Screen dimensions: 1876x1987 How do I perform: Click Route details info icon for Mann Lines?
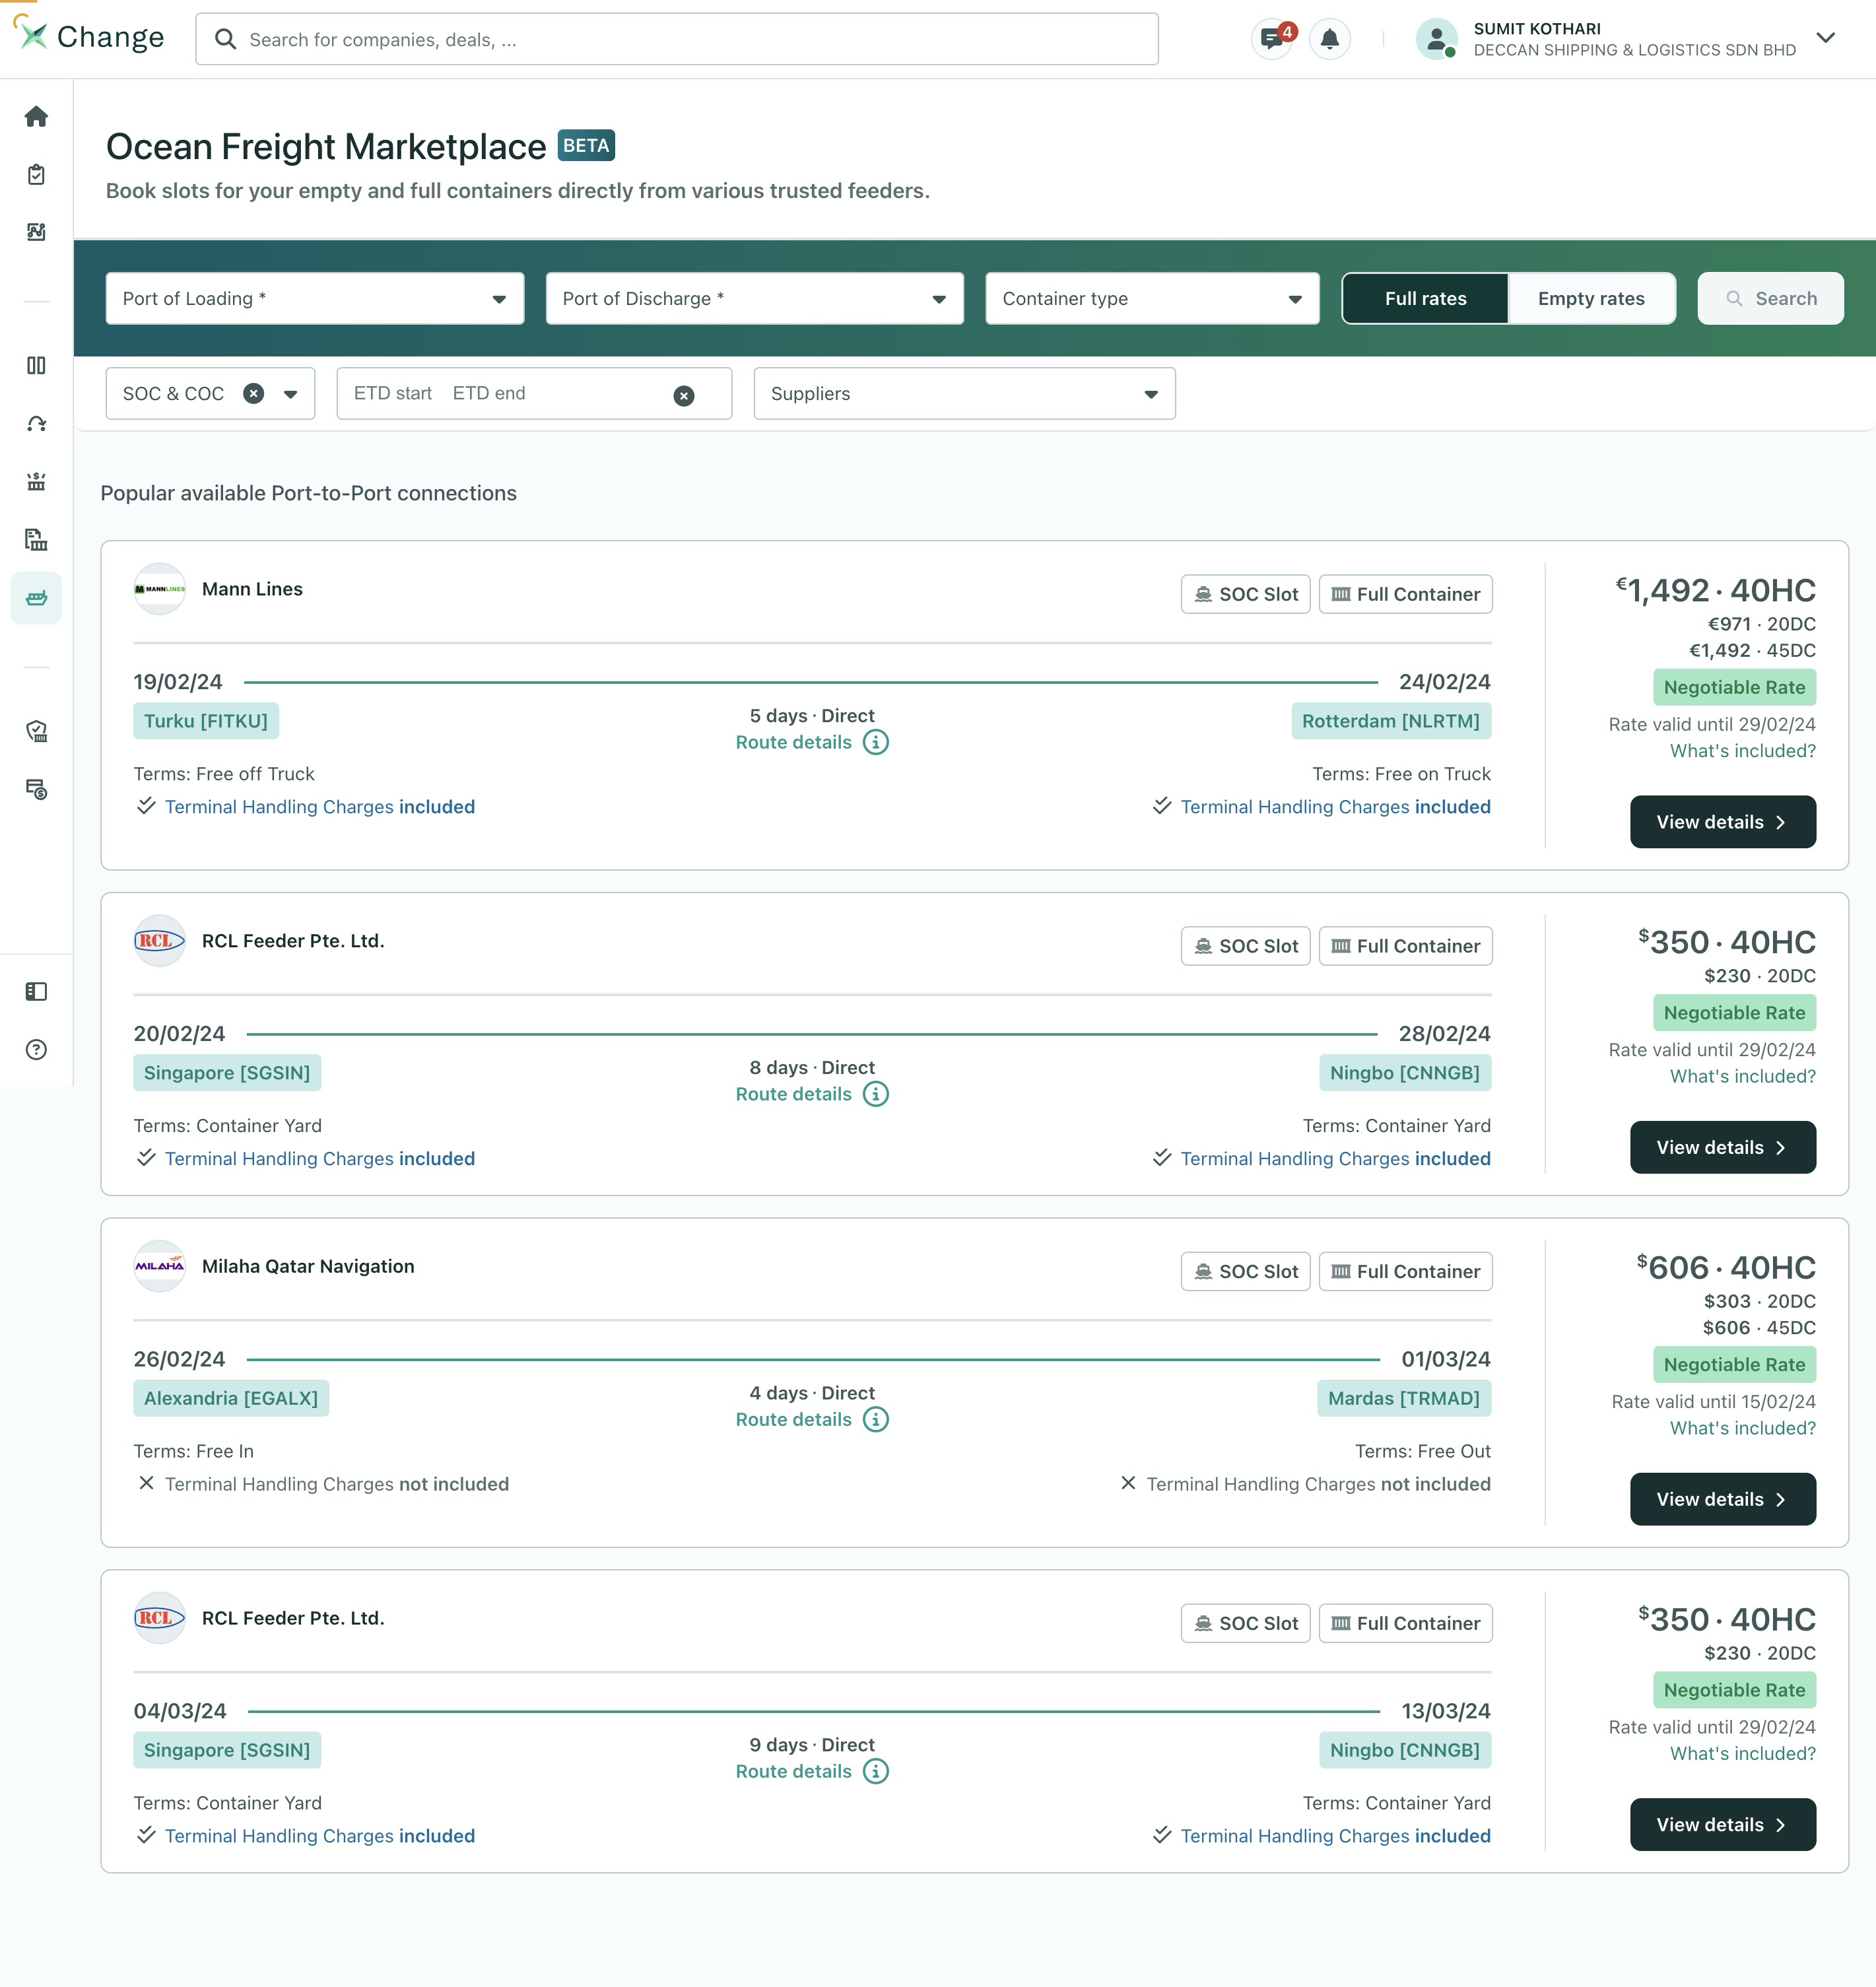pyautogui.click(x=875, y=742)
